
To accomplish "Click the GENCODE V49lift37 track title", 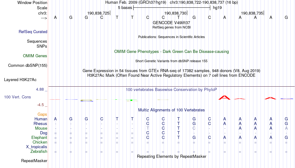I will coord(171,23).
